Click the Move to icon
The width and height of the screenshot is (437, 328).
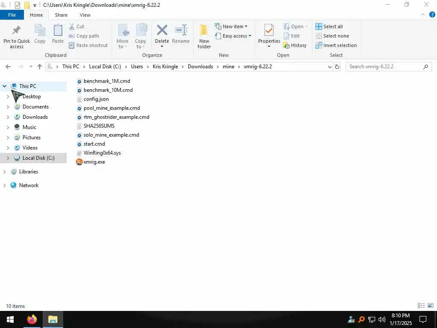(122, 30)
